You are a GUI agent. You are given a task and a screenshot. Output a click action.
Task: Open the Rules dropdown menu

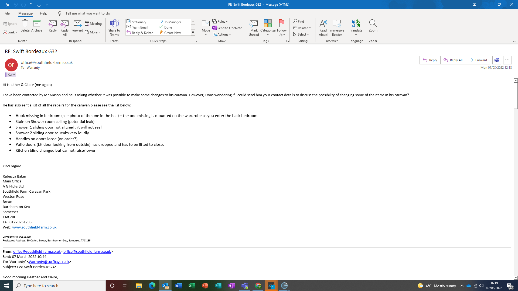tap(220, 21)
